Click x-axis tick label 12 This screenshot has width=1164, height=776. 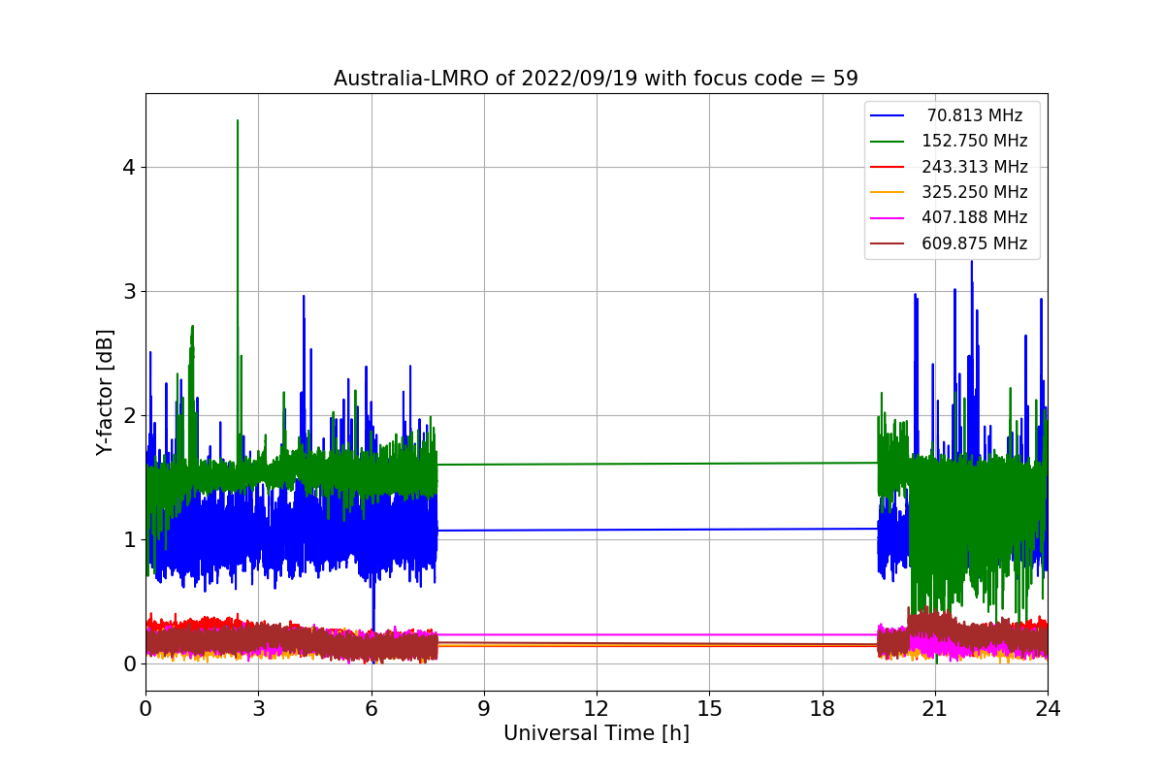(597, 708)
